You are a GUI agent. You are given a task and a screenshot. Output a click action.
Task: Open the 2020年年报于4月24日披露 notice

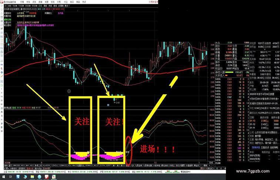click(262, 94)
